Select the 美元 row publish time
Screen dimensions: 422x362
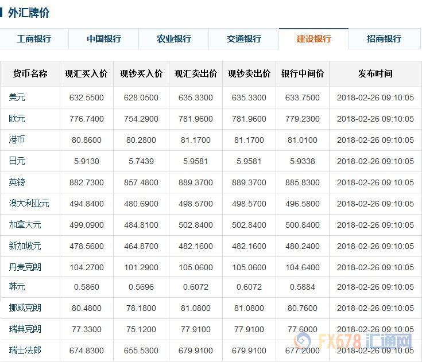375,98
